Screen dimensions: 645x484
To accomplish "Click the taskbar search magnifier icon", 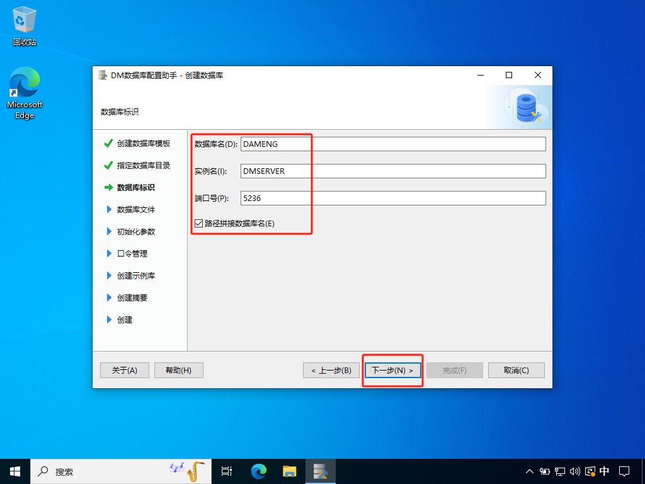I will point(43,471).
